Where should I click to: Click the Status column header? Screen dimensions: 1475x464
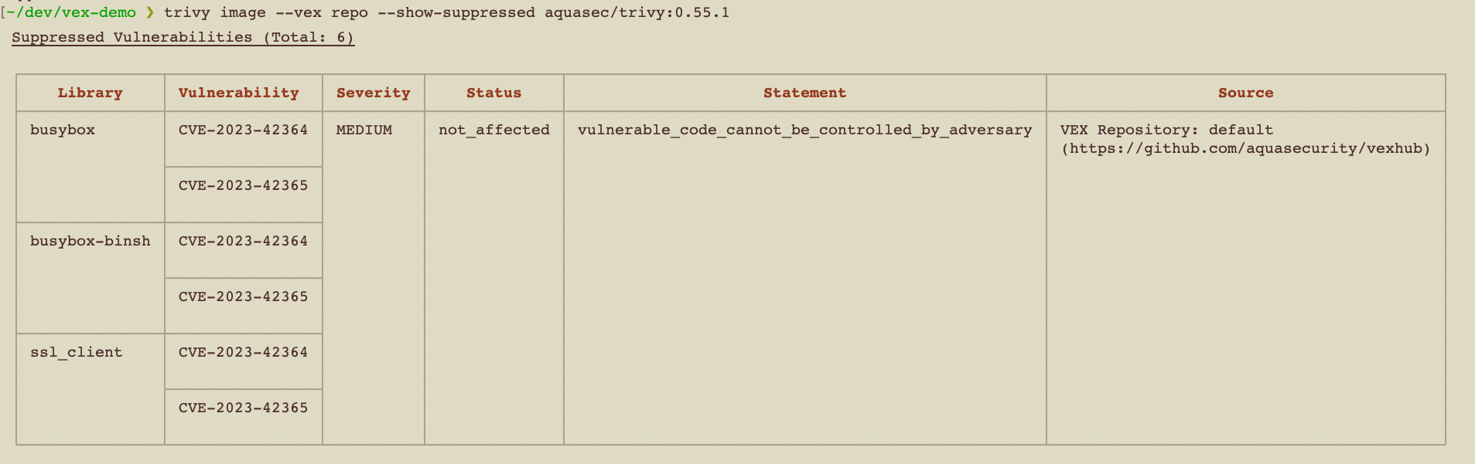[x=493, y=93]
